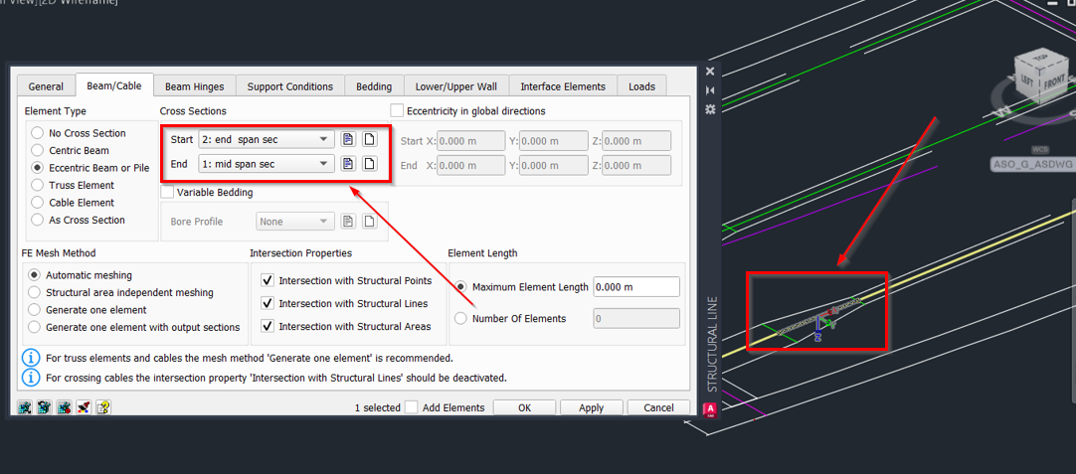Click the paintbrush match properties icon

click(84, 407)
